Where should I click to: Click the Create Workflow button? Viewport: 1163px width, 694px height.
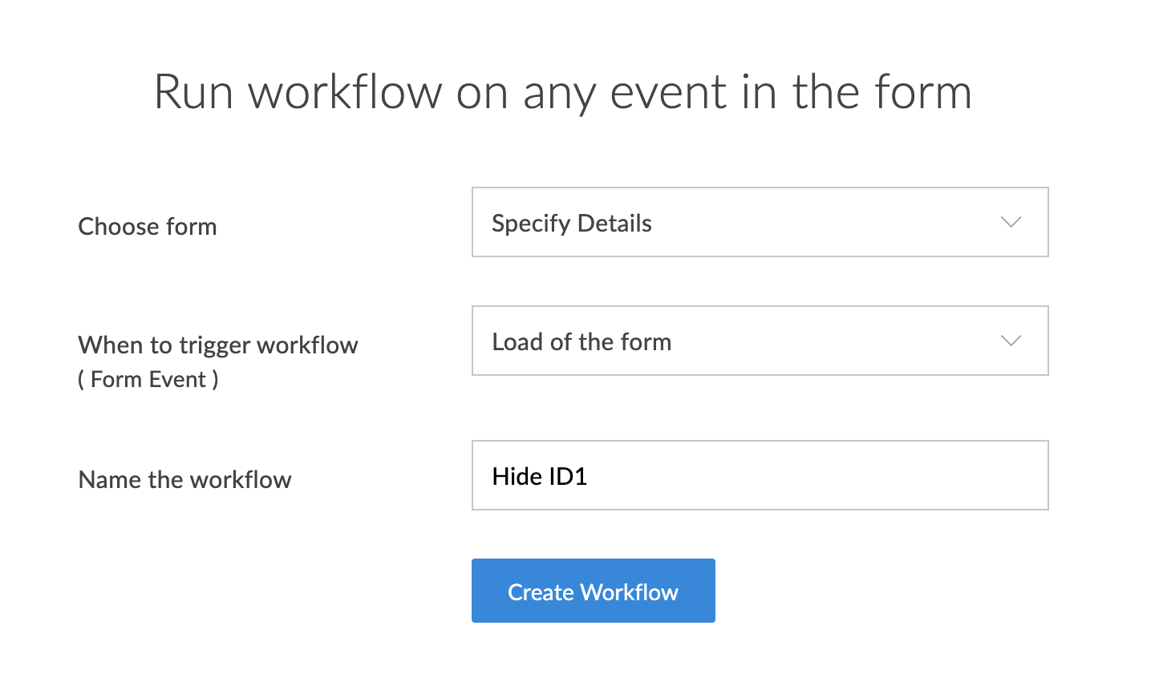(x=593, y=591)
